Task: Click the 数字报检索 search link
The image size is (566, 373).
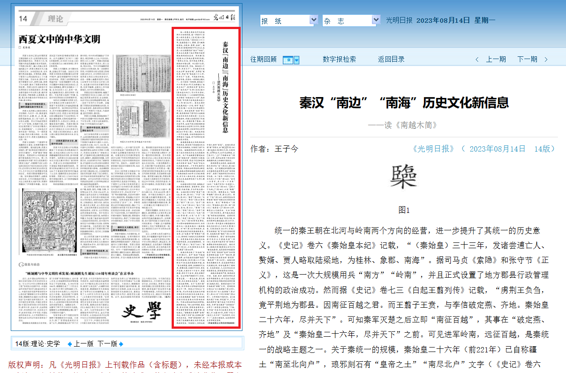Action: pos(339,59)
